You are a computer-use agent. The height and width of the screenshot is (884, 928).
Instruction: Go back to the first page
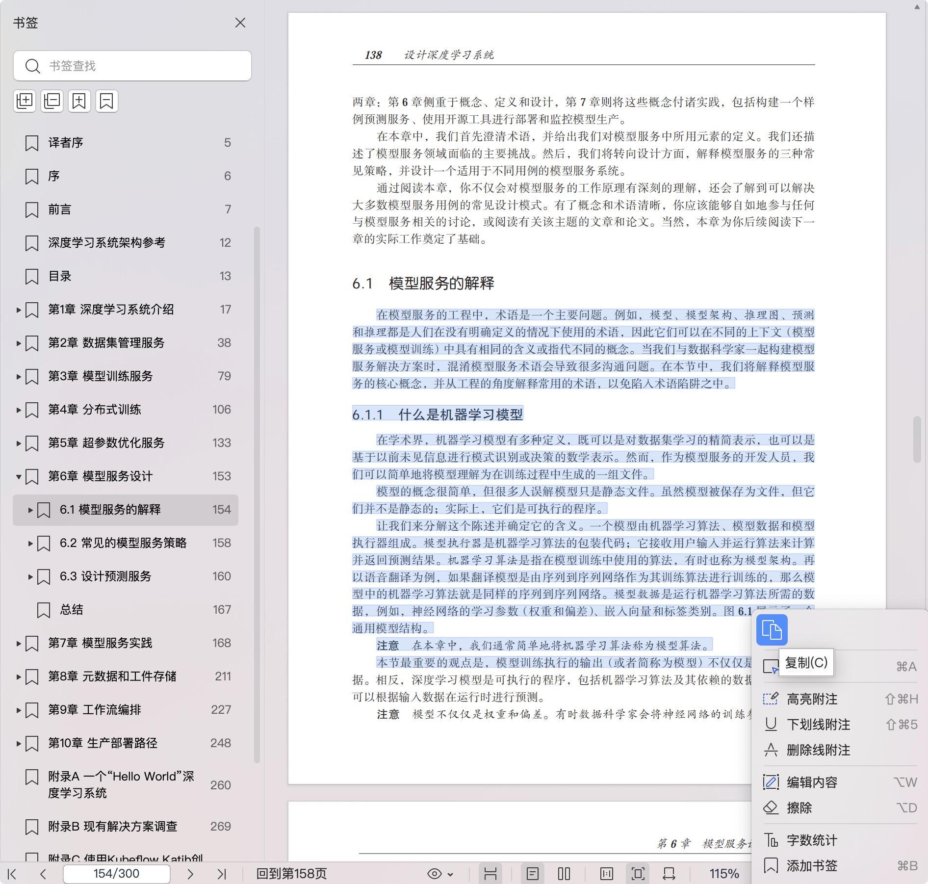[12, 874]
